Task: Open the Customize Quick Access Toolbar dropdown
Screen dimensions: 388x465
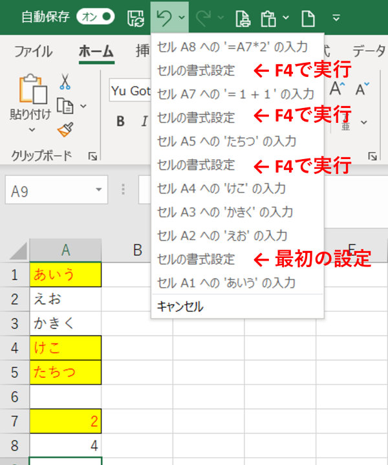Action: coord(336,17)
